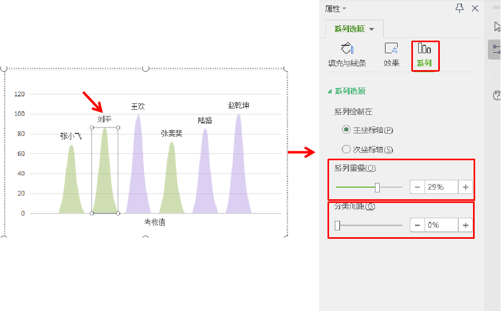Click the 考核值 axis title
Viewport: 501px width, 311px height.
[x=155, y=222]
